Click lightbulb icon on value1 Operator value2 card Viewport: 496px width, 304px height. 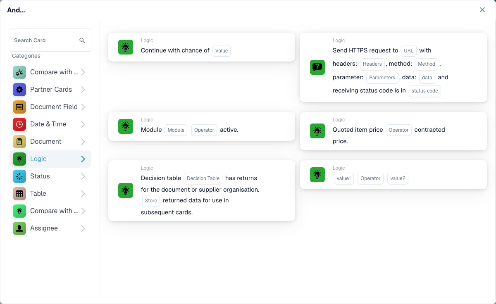[x=317, y=175]
